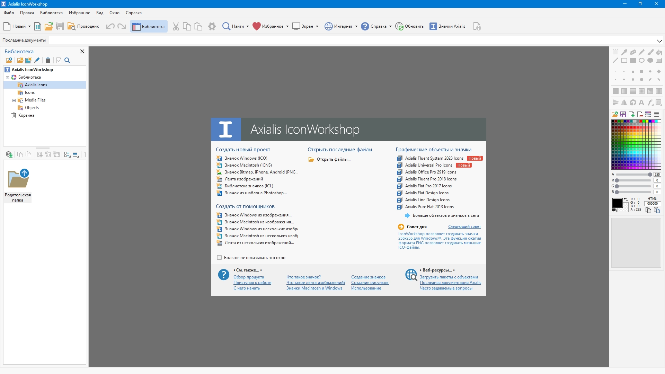Image resolution: width=665 pixels, height=374 pixels.
Task: Click swap foreground/background colors arrow
Action: tap(626, 199)
